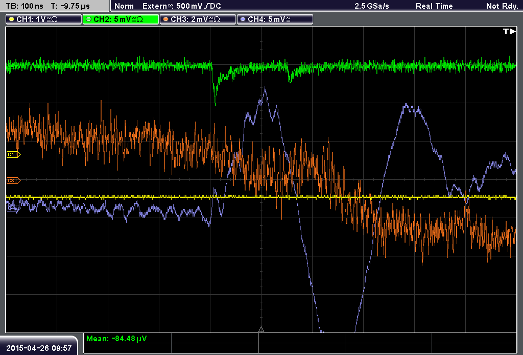Click the trigger position triangle at the bottom of the grid
This screenshot has height=355, width=523.
tap(261, 329)
